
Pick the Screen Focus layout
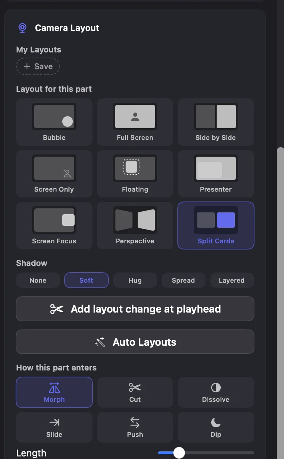[54, 225]
